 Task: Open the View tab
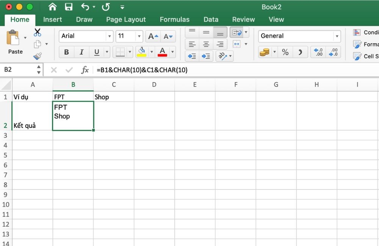[276, 19]
